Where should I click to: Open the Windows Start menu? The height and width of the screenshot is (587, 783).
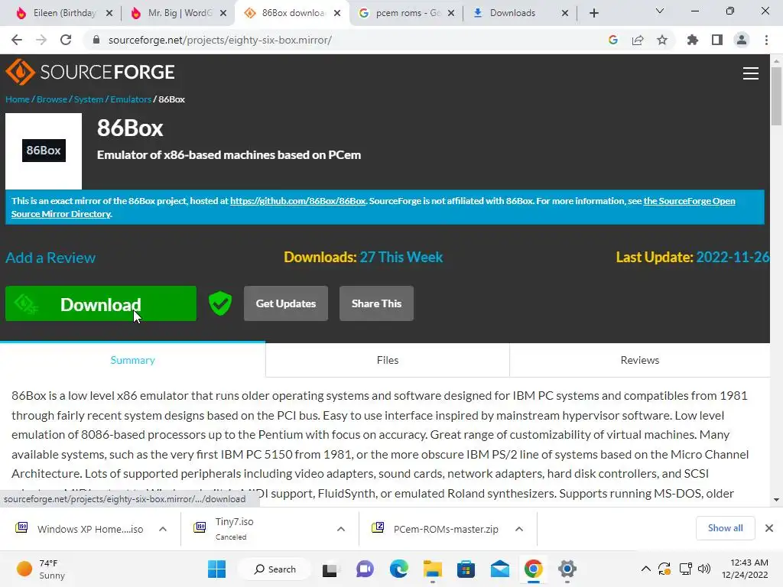point(216,569)
